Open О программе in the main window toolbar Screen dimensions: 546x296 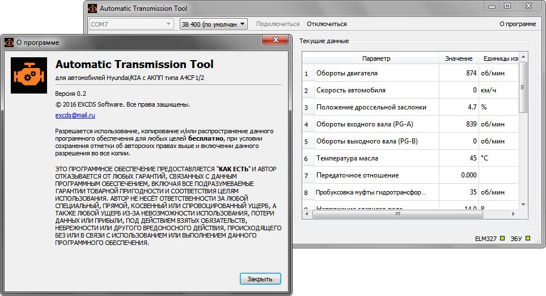518,24
